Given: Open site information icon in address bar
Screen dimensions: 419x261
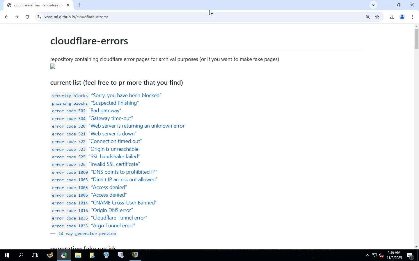Looking at the screenshot, I should coord(39,17).
